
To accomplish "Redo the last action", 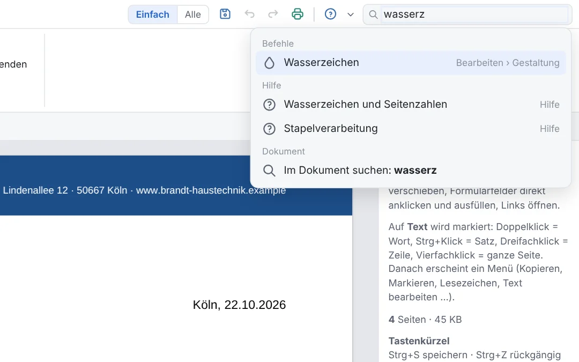I will pos(273,14).
